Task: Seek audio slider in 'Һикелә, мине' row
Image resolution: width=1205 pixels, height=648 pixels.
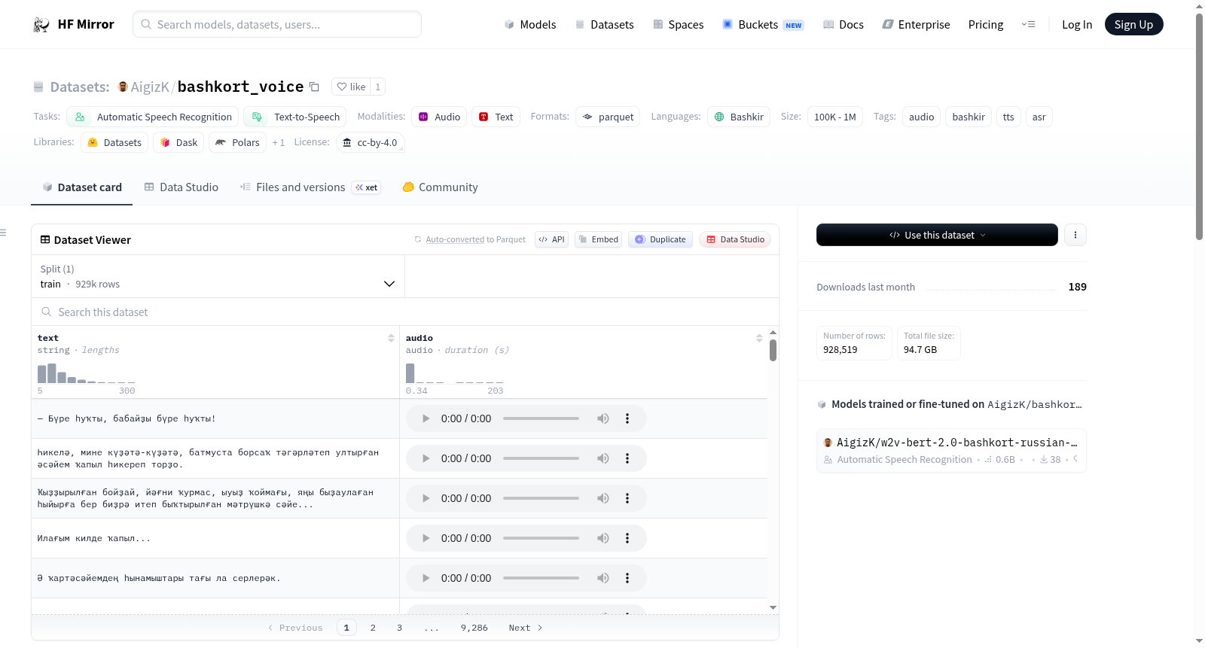Action: [x=541, y=458]
